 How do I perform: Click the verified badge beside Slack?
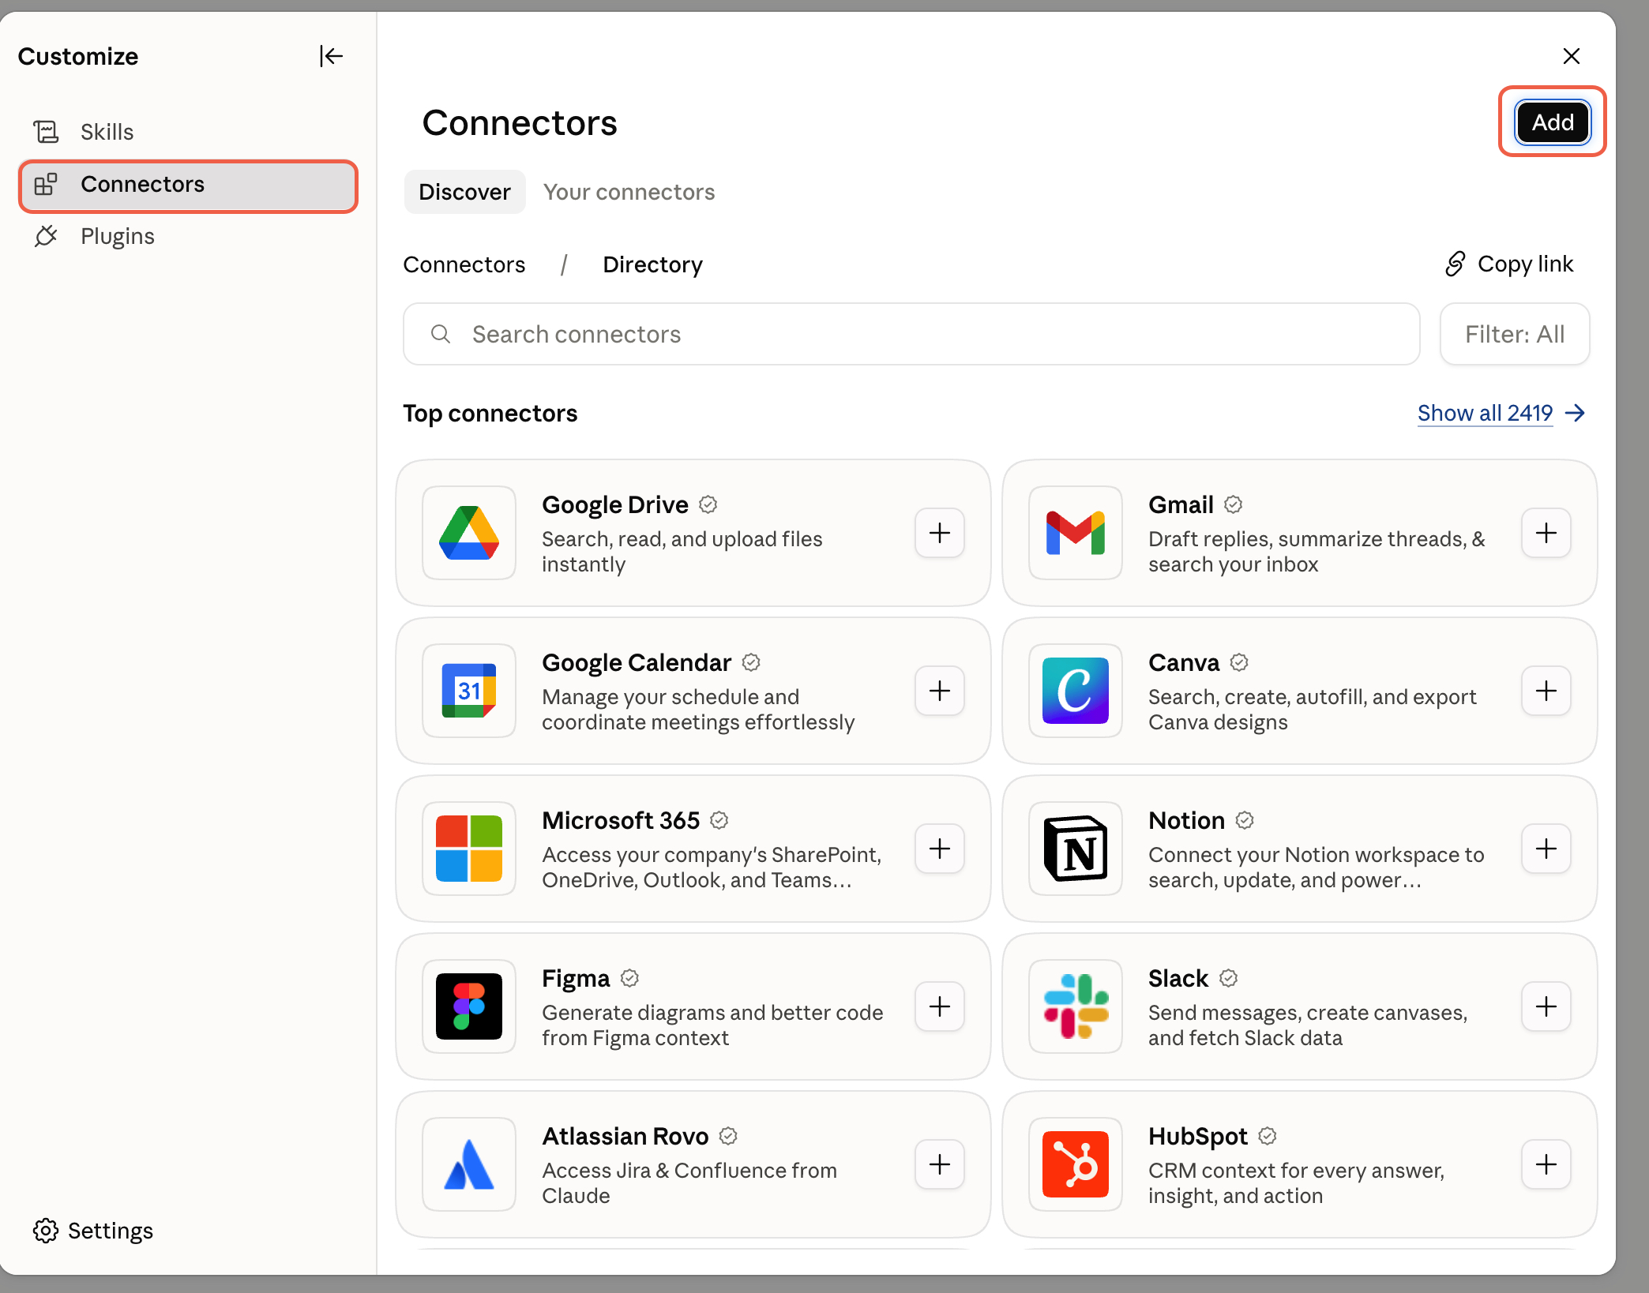pos(1228,978)
